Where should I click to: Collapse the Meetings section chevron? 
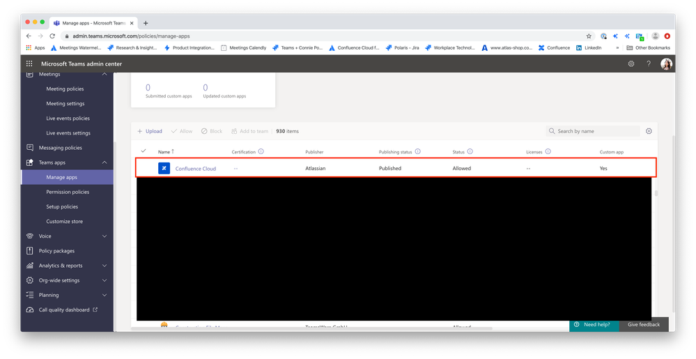(105, 74)
